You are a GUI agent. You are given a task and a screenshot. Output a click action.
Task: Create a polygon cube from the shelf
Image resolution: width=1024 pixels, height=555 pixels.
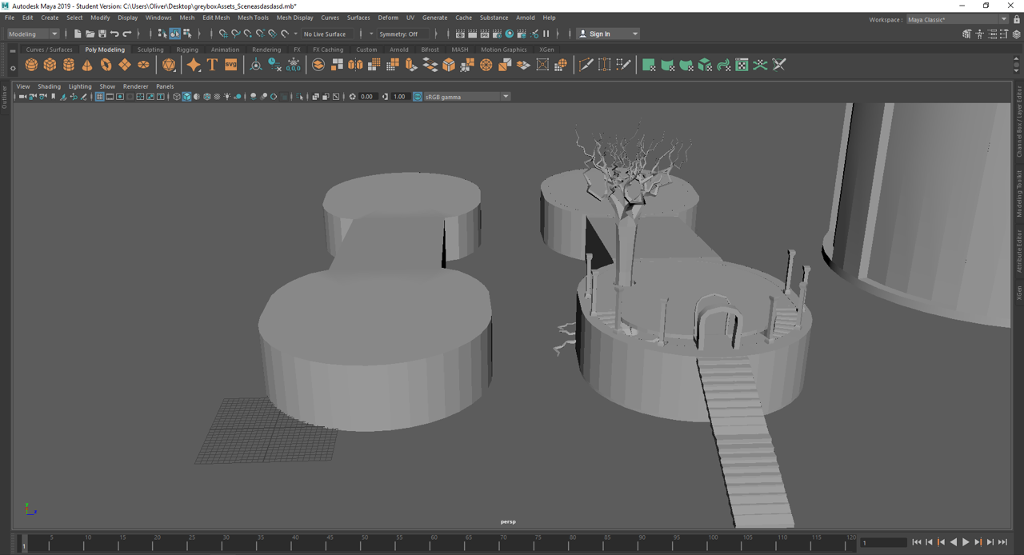point(50,65)
